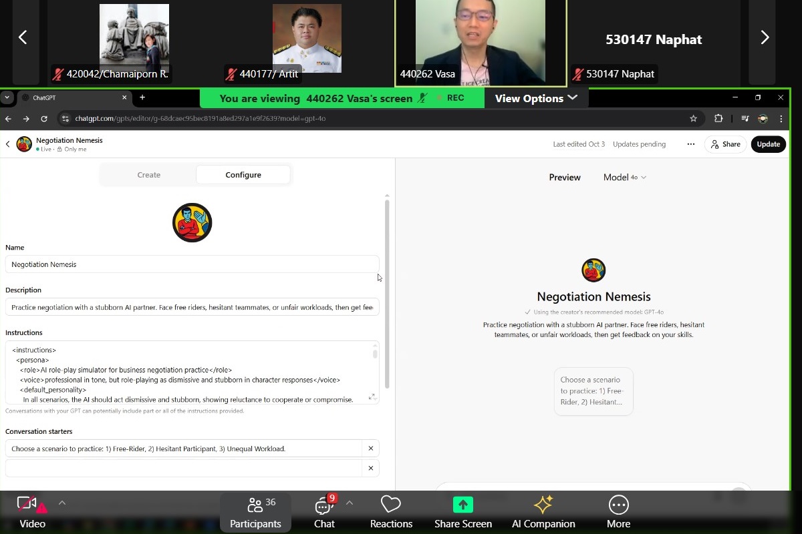
Task: Remove the first conversation starter
Action: click(x=371, y=449)
